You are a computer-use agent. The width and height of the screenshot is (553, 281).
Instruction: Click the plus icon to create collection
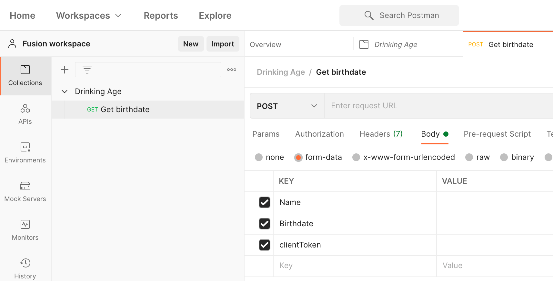(65, 70)
